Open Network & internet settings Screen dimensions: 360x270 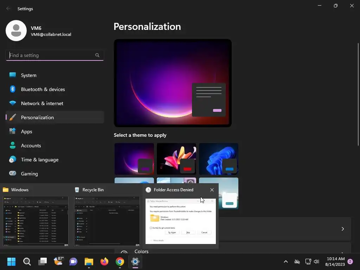54,103
